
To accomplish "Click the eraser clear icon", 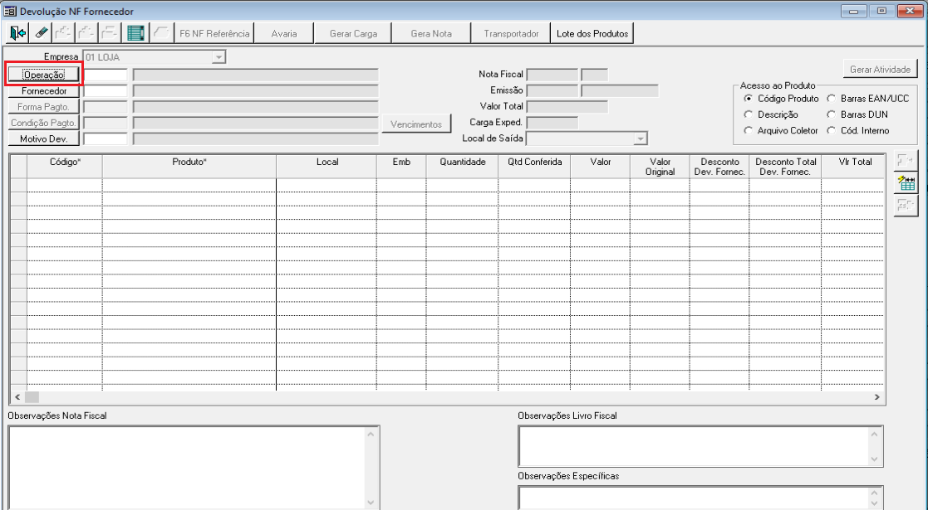I will (x=41, y=33).
